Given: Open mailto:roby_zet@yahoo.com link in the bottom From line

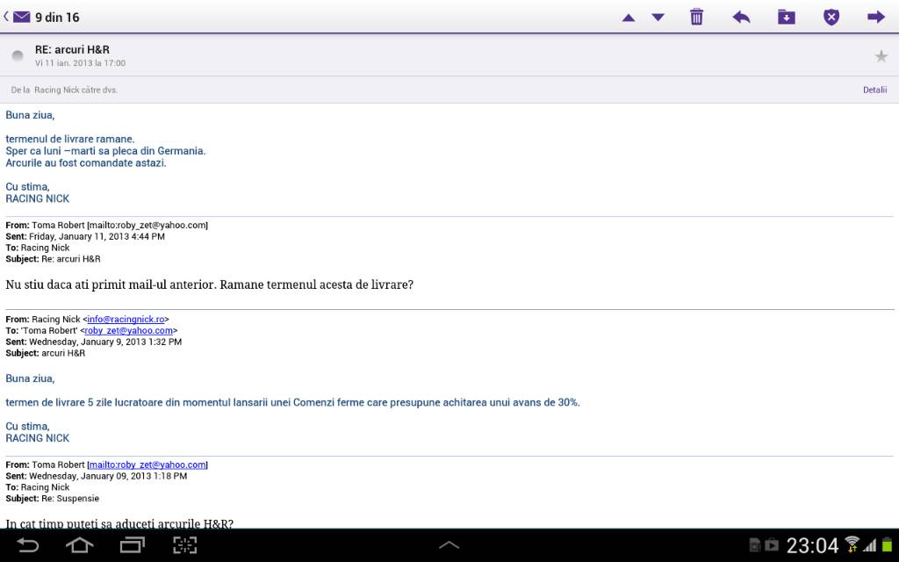Looking at the screenshot, I should tap(147, 465).
